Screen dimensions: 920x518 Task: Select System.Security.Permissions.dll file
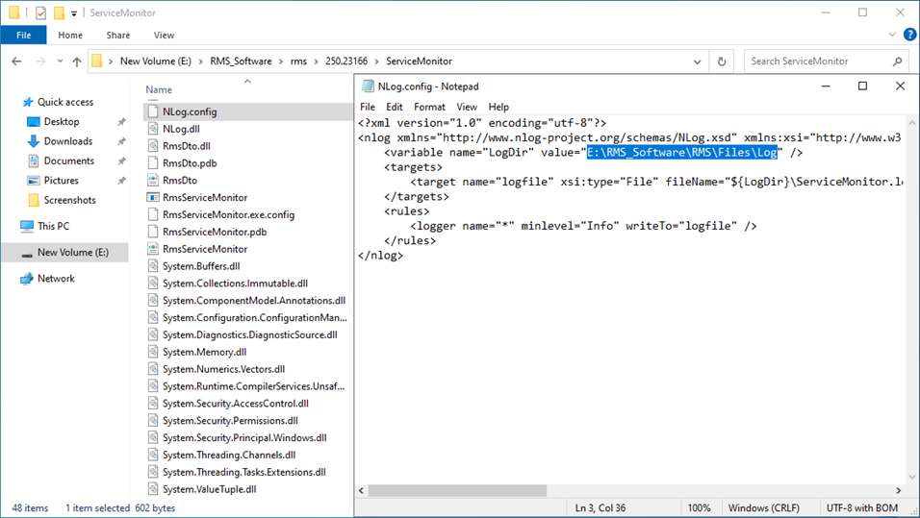tap(230, 421)
